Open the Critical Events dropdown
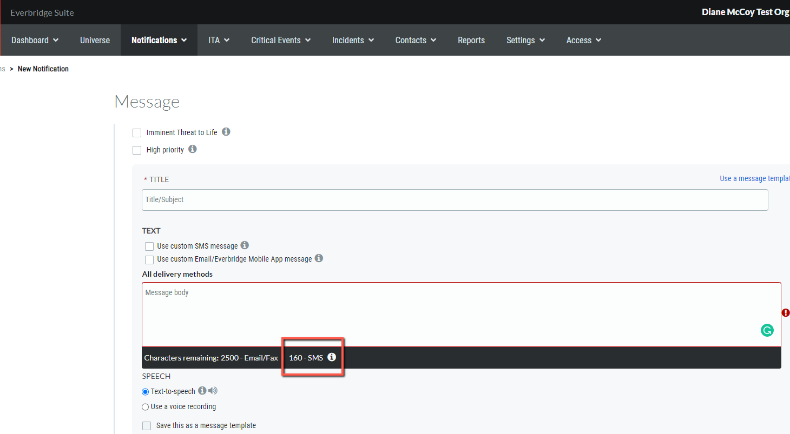The image size is (790, 434). 280,40
